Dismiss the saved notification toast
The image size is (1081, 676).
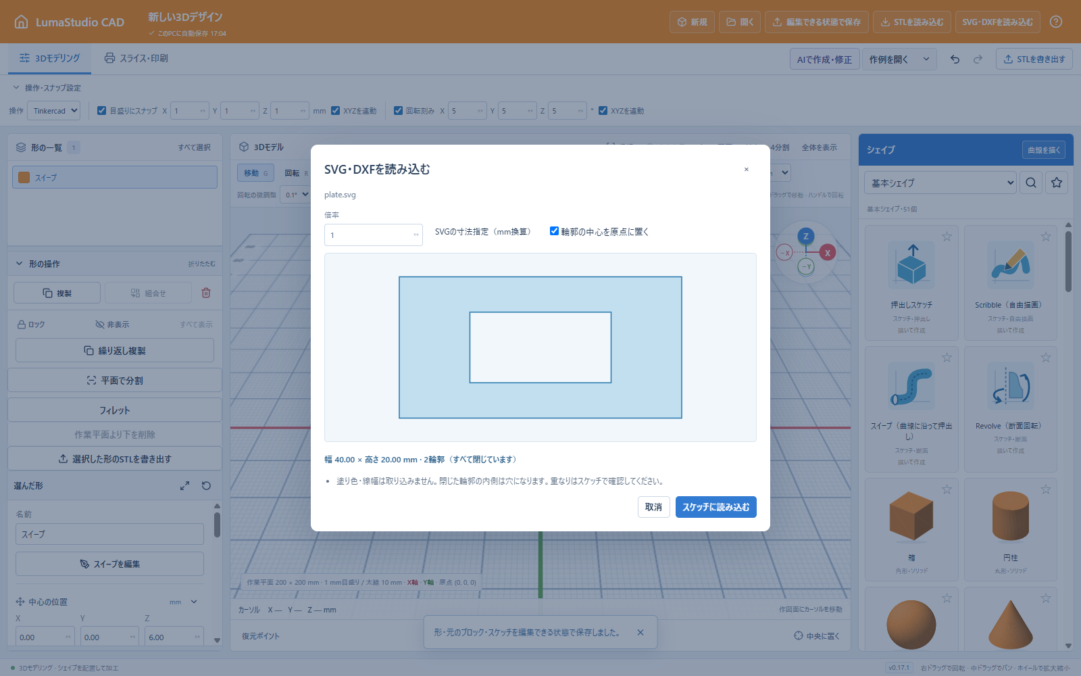[640, 632]
